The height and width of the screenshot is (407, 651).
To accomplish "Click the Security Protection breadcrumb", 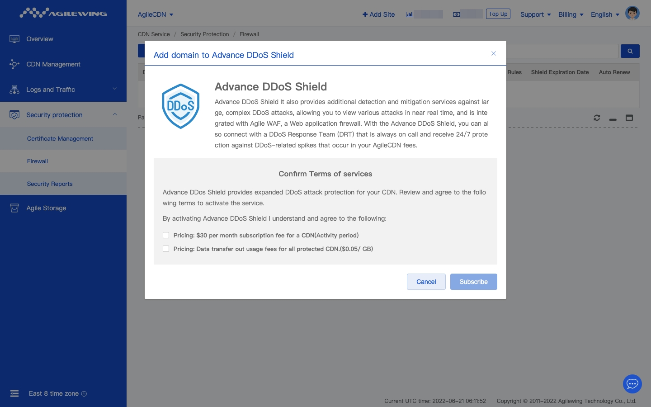I will tap(205, 34).
